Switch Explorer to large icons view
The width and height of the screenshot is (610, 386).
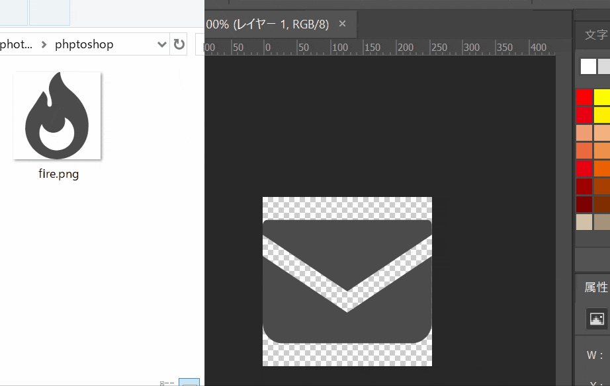coord(189,383)
